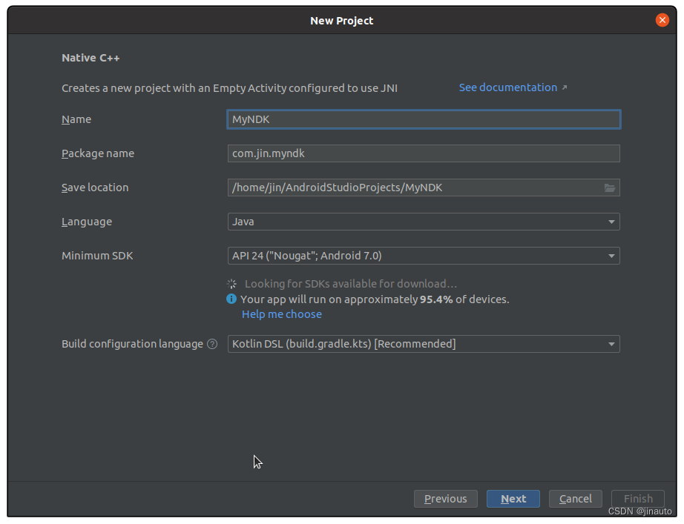Click the help question mark icon

212,344
